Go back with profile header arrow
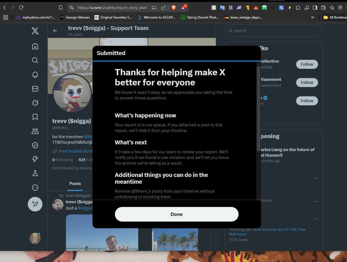 (55, 31)
